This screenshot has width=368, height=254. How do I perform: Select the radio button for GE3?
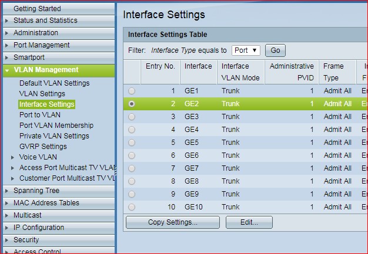[132, 117]
